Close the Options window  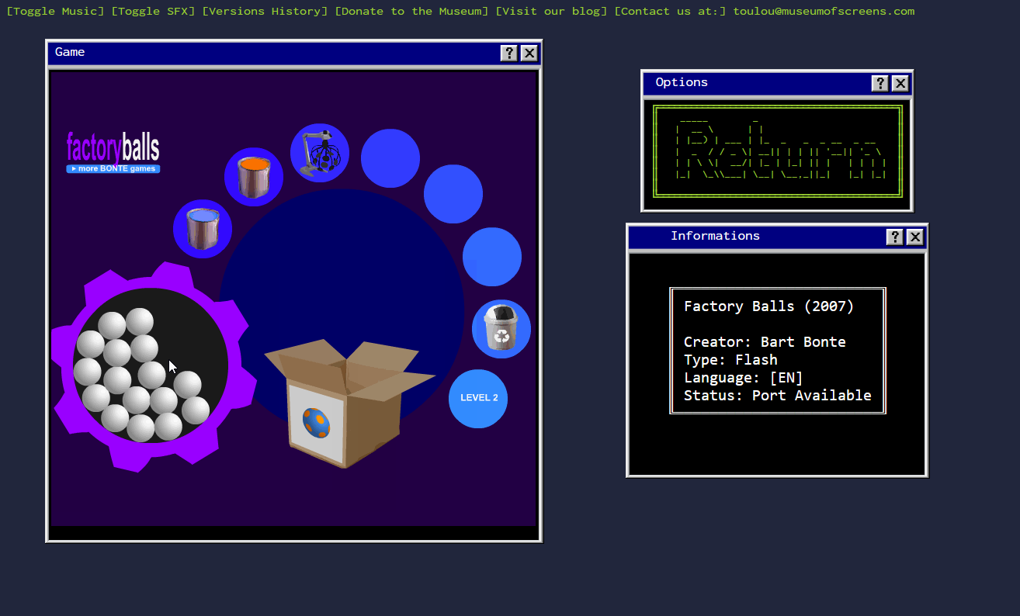900,84
